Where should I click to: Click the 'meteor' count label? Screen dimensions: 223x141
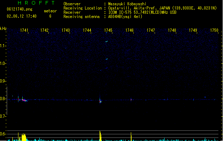coord(50,11)
